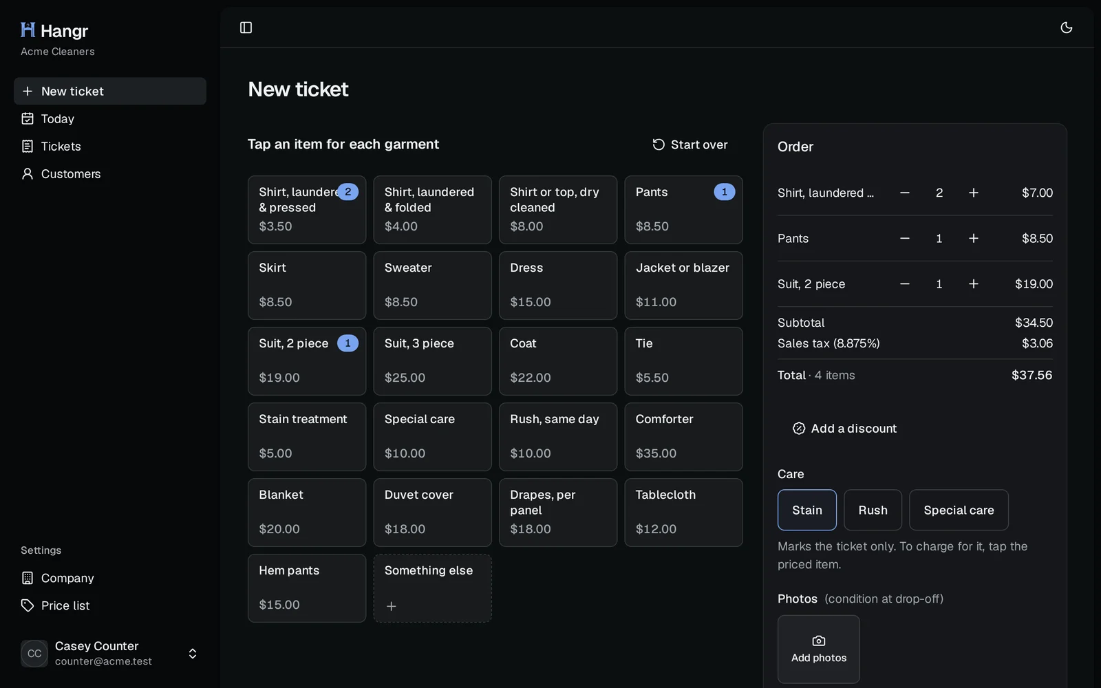Screen dimensions: 1101x688
Task: Add a Sweater garment
Action: tap(432, 286)
